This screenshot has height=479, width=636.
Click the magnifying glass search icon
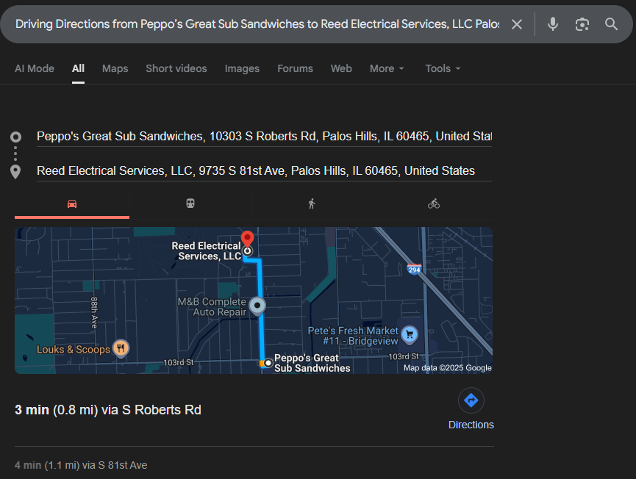[x=611, y=24]
